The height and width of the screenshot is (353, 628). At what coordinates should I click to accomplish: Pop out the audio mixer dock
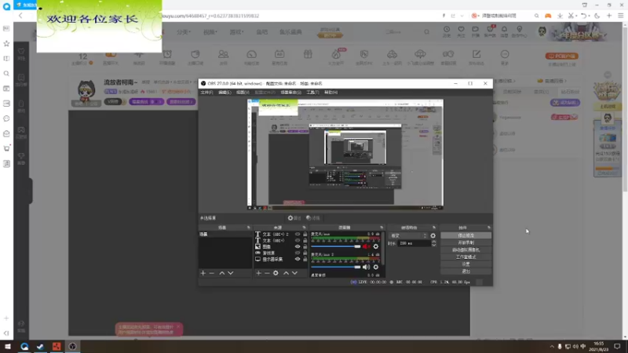tap(382, 227)
